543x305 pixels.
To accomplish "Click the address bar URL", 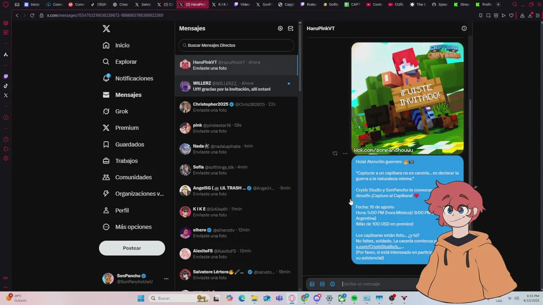I will (105, 15).
